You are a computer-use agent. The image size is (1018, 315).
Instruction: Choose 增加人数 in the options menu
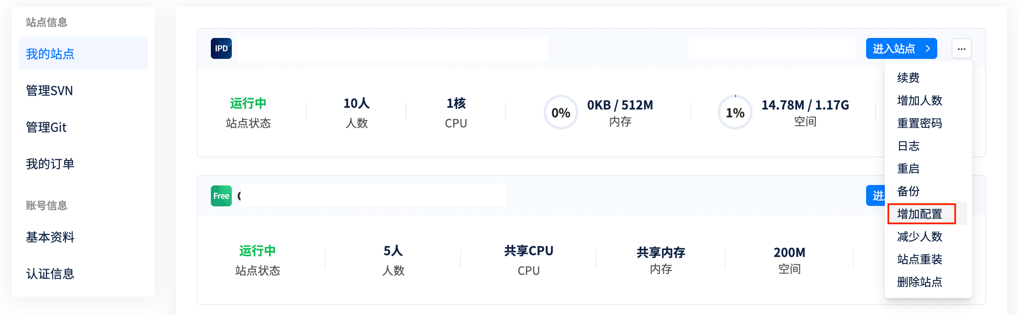[919, 100]
